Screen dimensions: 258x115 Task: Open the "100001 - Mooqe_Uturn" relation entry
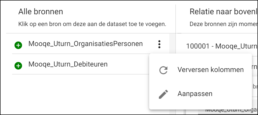(221, 46)
